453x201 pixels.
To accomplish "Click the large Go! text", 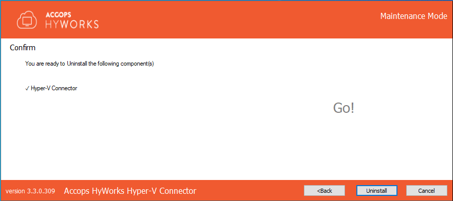I will (x=343, y=108).
